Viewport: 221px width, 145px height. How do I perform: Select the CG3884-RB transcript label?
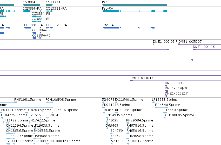click(41, 14)
